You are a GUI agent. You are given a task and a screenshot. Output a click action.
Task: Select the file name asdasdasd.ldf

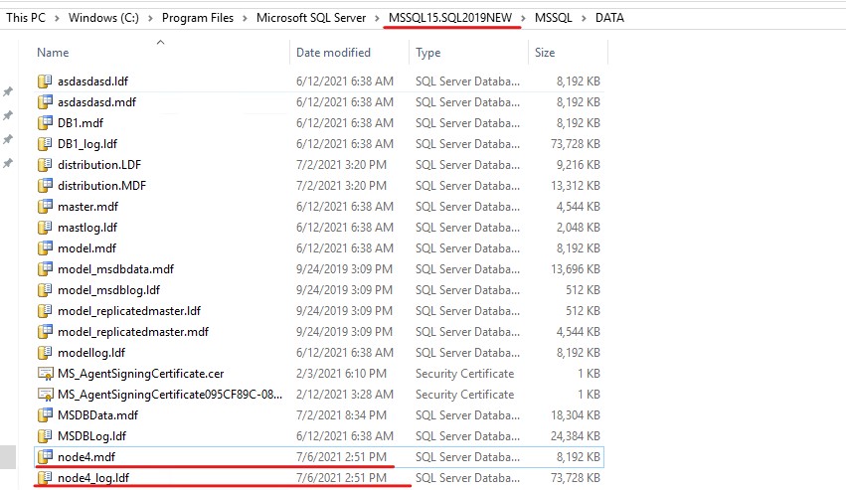click(92, 82)
